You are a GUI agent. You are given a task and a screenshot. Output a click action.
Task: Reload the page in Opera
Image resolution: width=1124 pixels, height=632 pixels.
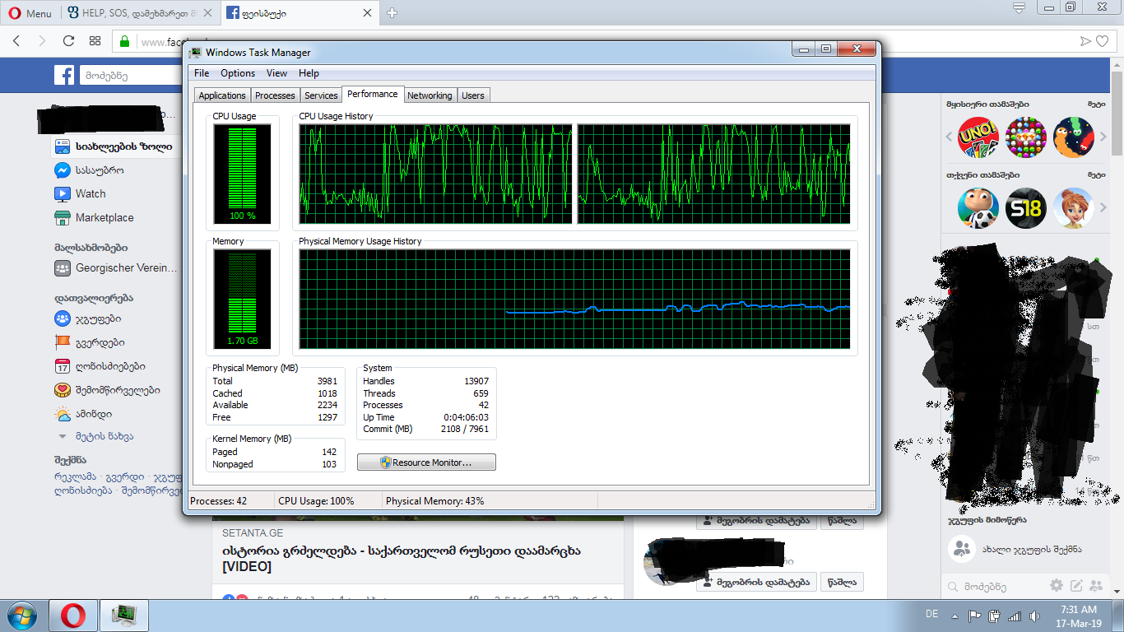coord(68,41)
